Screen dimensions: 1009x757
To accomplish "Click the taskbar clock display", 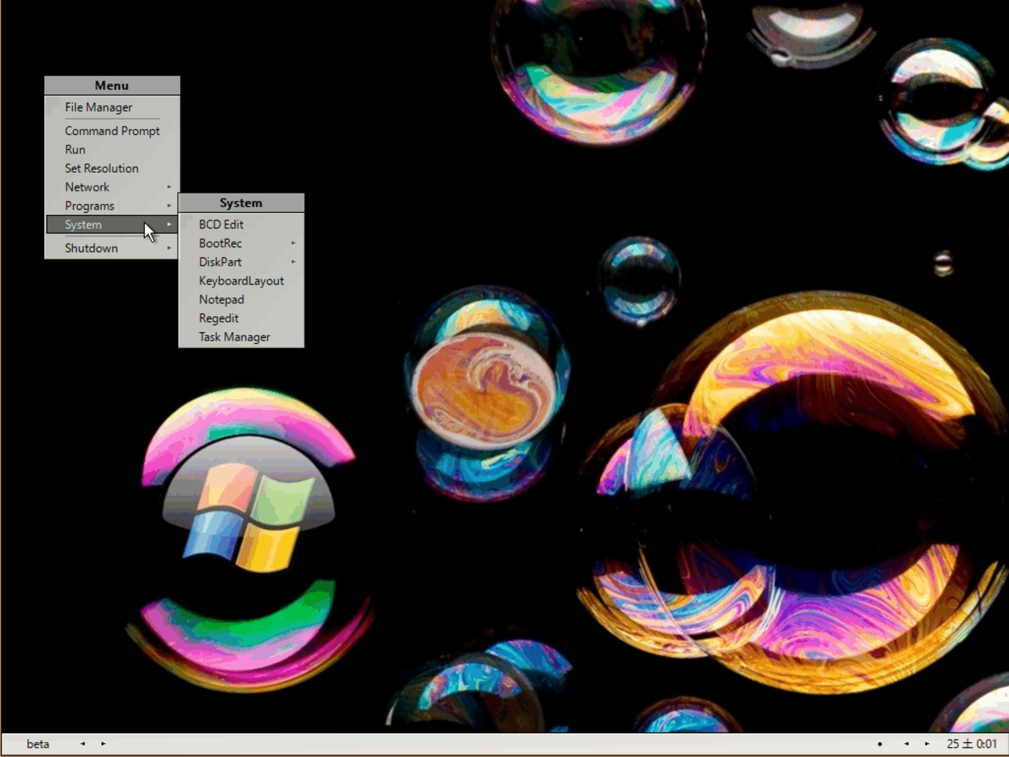I will click(x=971, y=744).
